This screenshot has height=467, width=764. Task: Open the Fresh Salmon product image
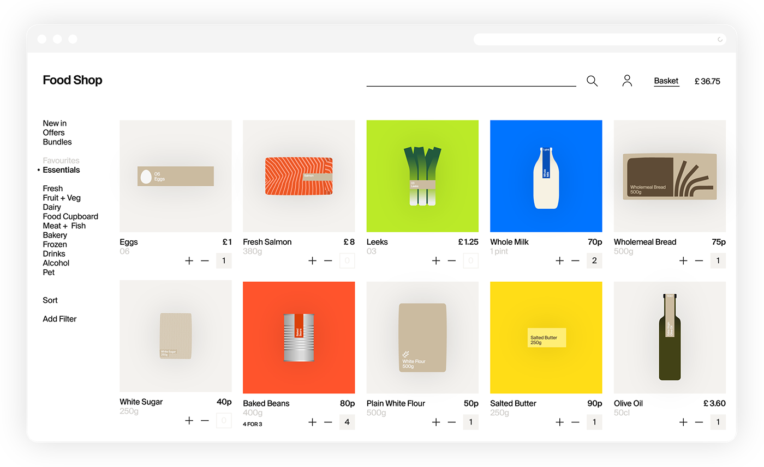click(x=299, y=176)
